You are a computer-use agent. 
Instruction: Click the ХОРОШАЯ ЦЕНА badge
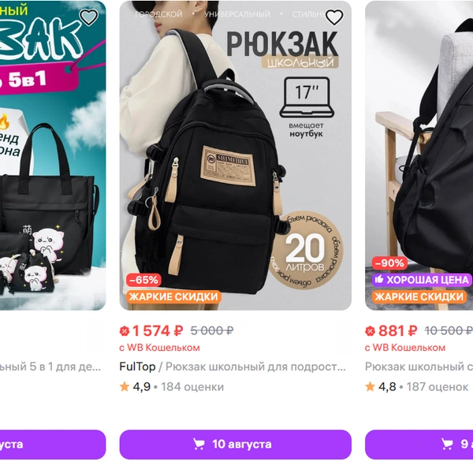pos(422,280)
